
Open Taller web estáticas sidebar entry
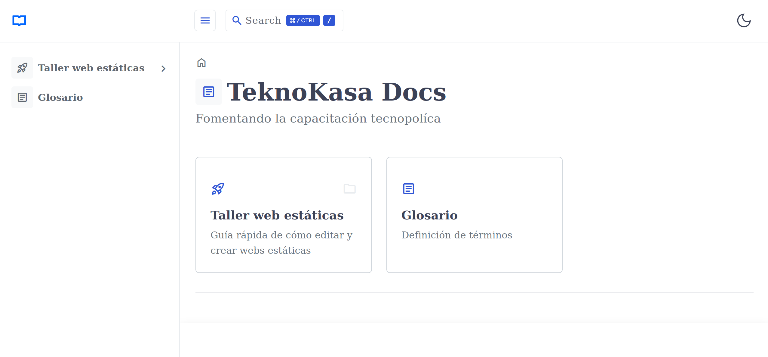91,68
